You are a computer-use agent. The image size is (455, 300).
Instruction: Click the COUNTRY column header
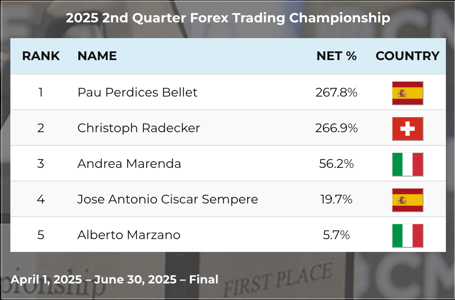click(x=407, y=56)
